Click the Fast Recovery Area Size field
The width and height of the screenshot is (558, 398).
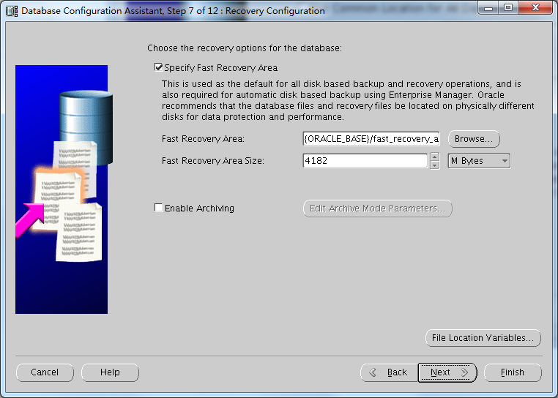click(x=365, y=161)
